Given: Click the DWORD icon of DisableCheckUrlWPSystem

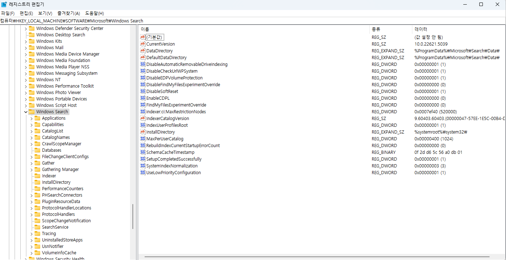Looking at the screenshot, I should pyautogui.click(x=143, y=71).
